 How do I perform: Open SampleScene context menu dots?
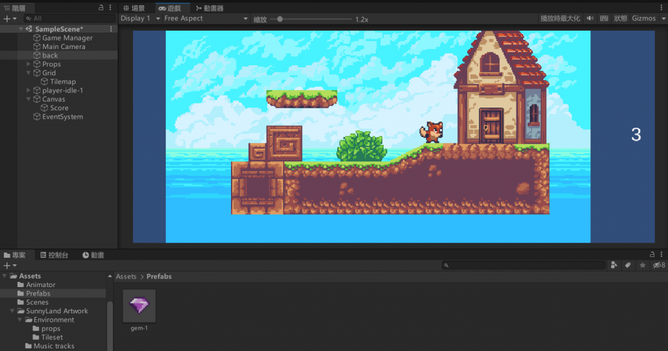(x=111, y=29)
